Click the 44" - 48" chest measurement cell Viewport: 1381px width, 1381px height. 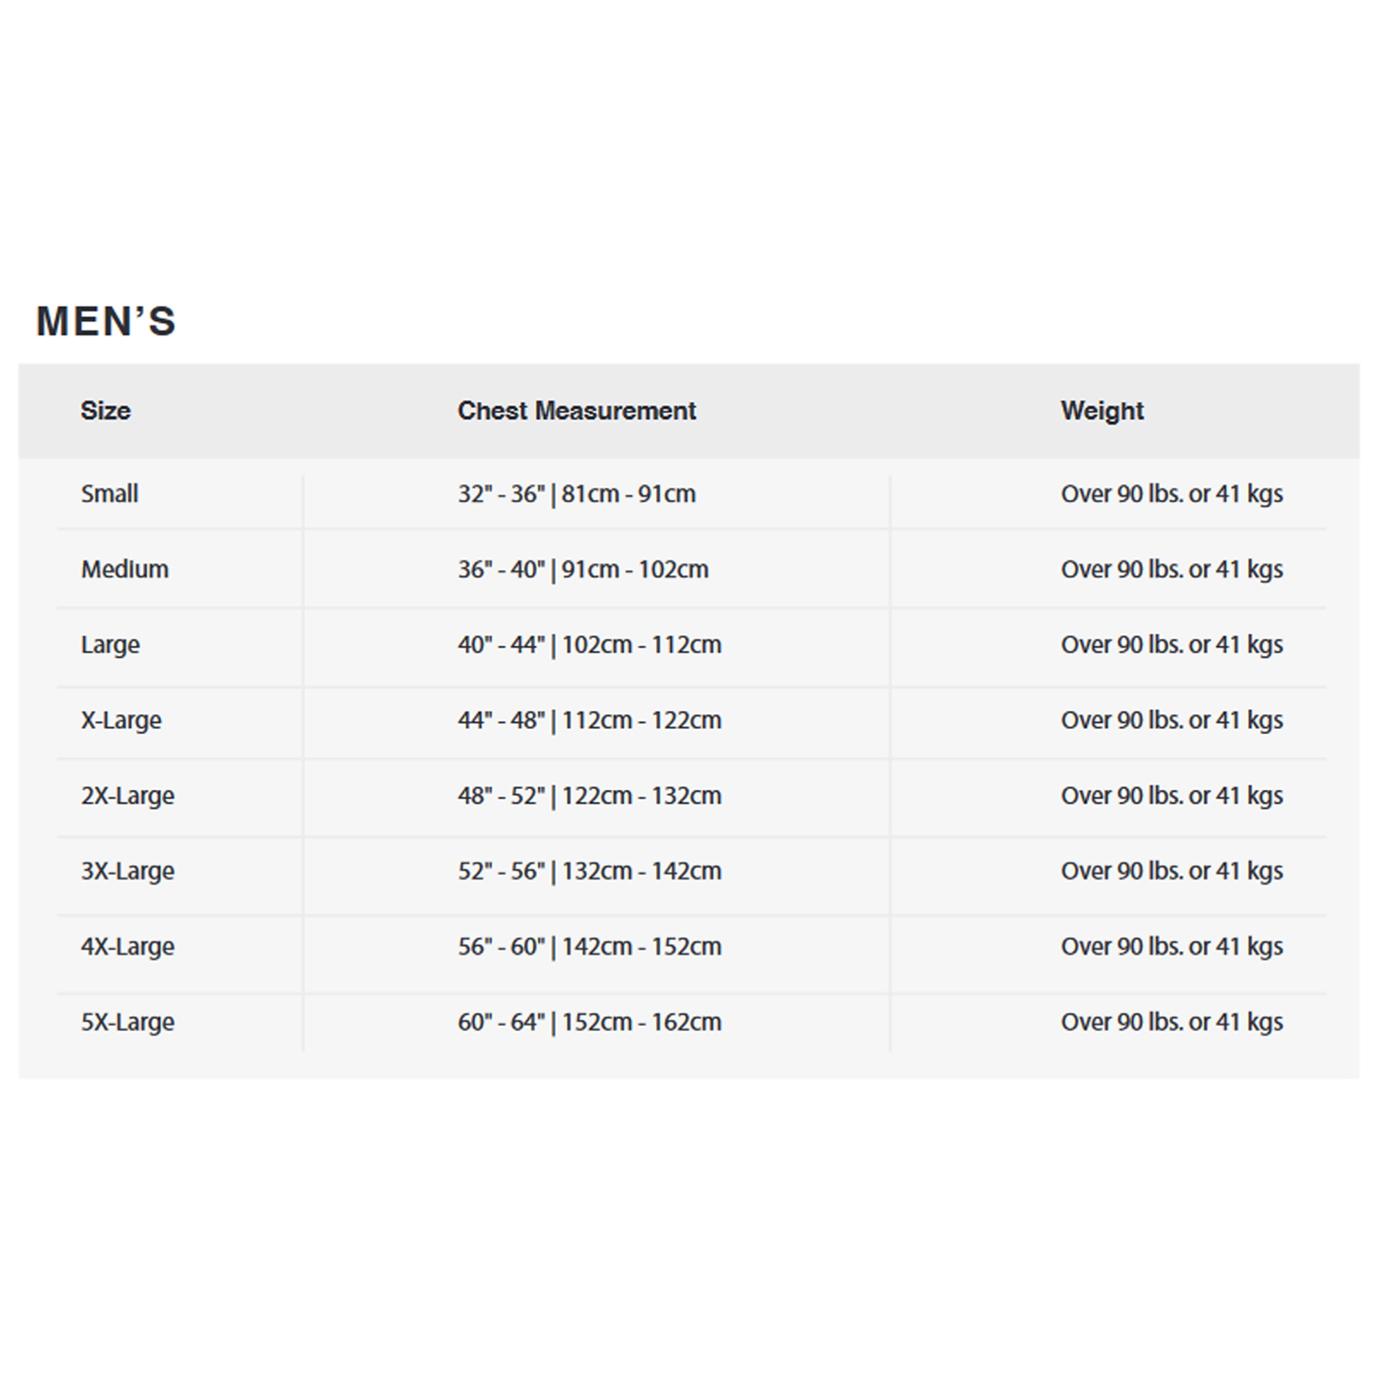coord(589,720)
